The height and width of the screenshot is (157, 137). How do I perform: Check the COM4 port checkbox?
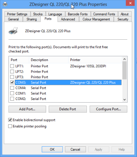pos(12,88)
